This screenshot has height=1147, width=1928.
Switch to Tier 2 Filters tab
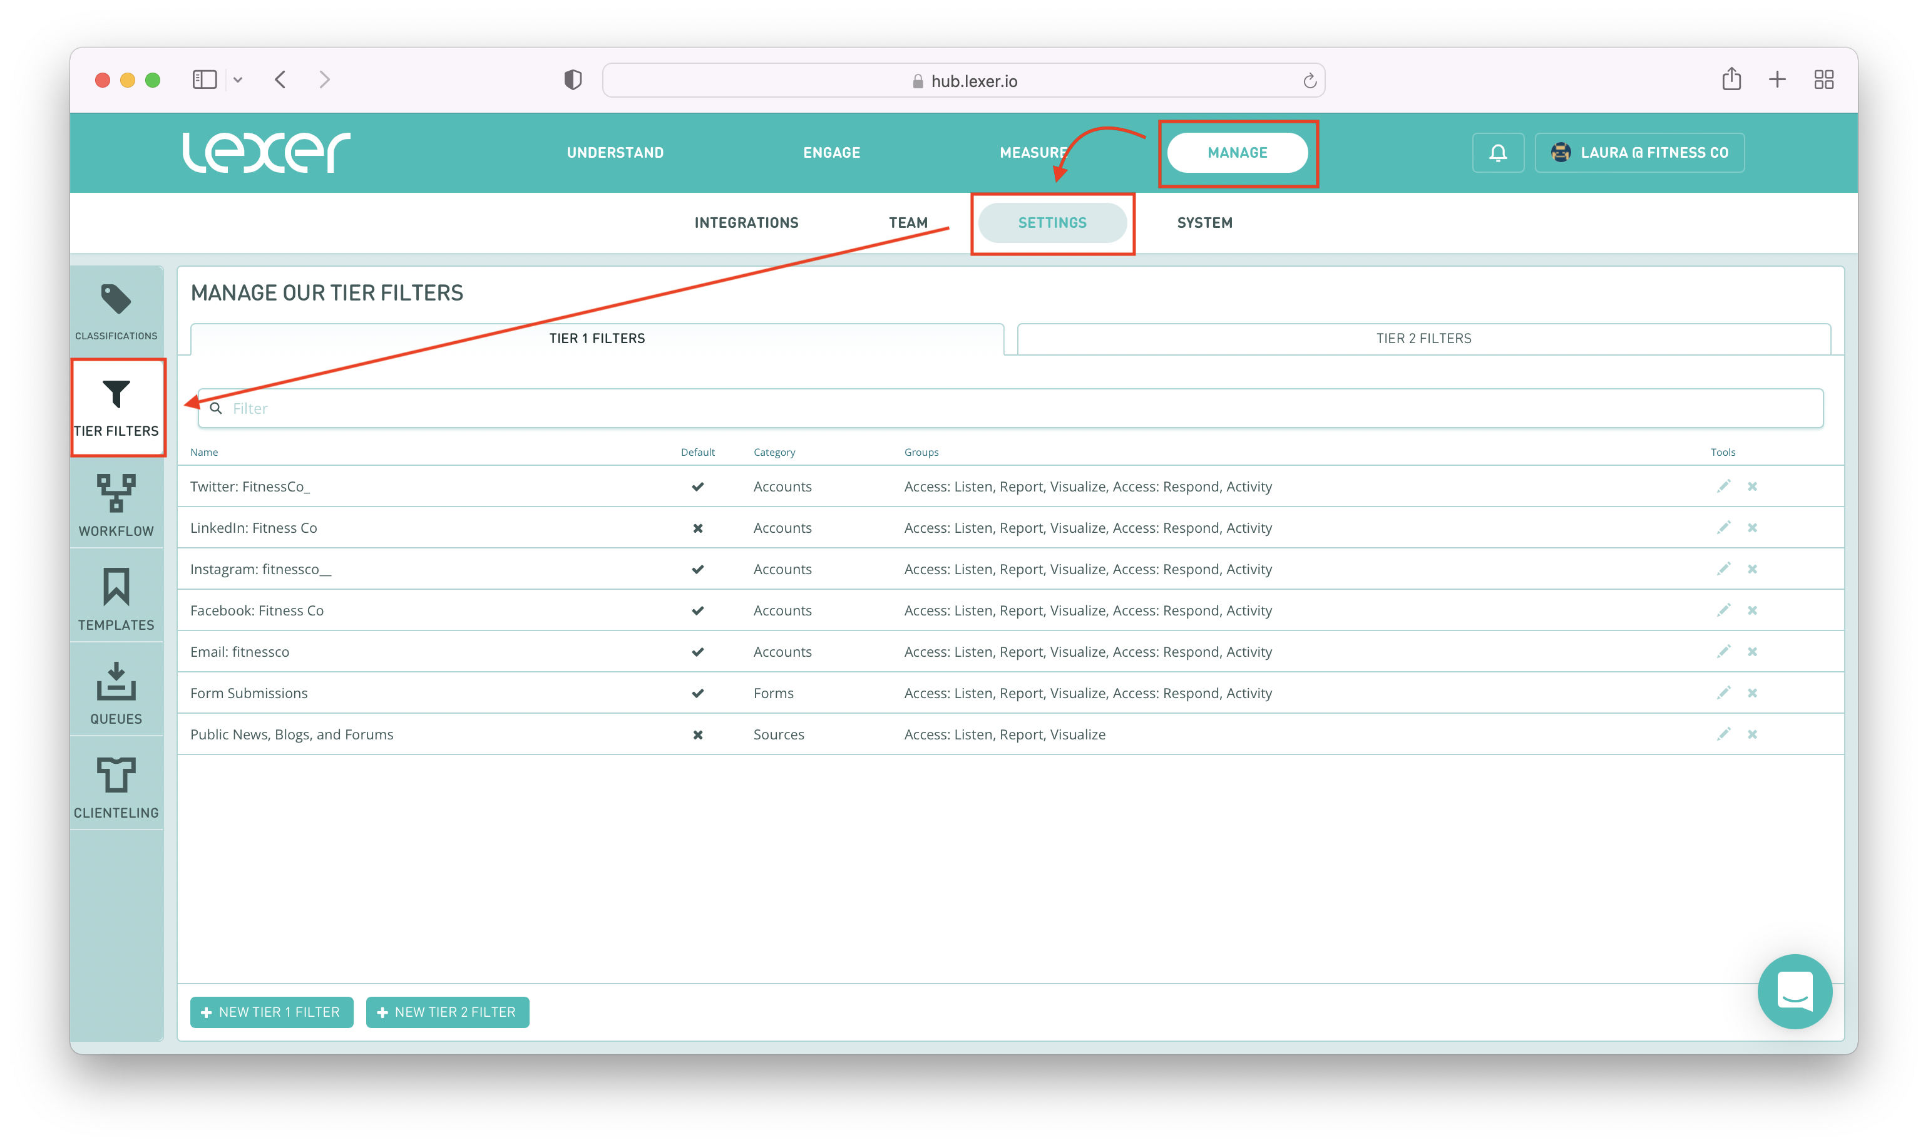pos(1423,339)
